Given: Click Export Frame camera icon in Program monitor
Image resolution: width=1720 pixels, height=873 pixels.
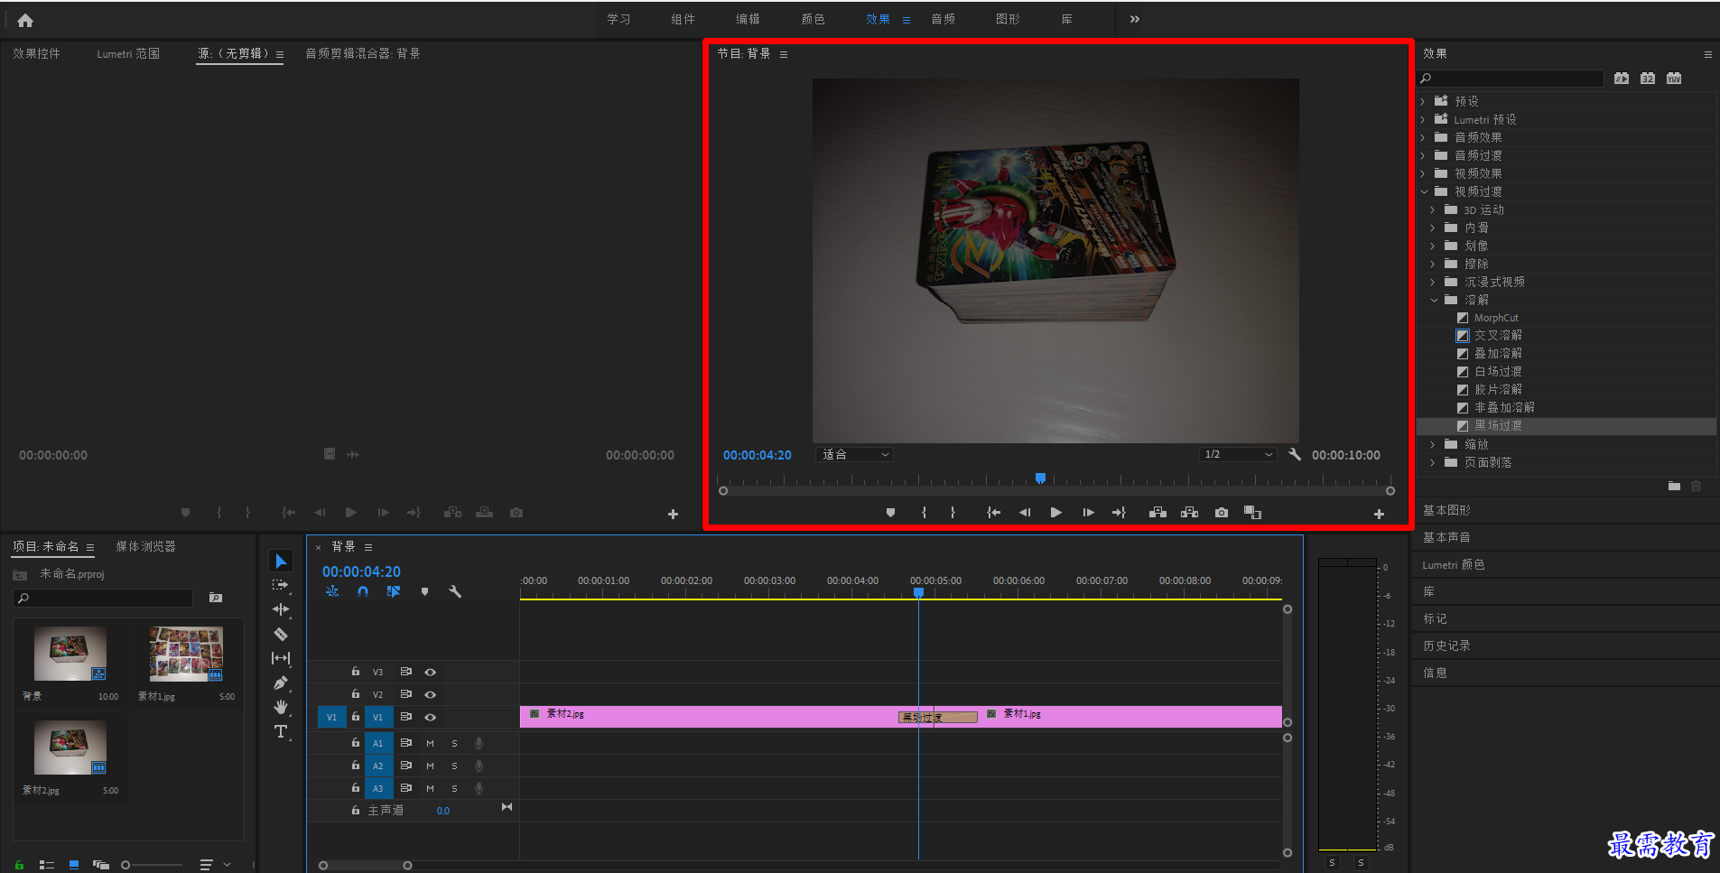Looking at the screenshot, I should [x=1221, y=513].
